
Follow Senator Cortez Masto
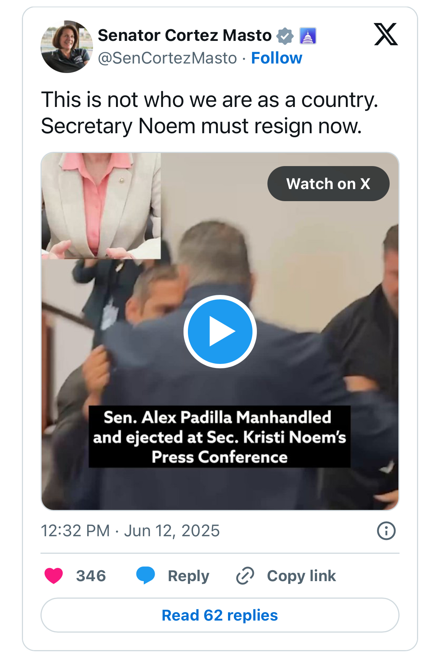pos(277,58)
